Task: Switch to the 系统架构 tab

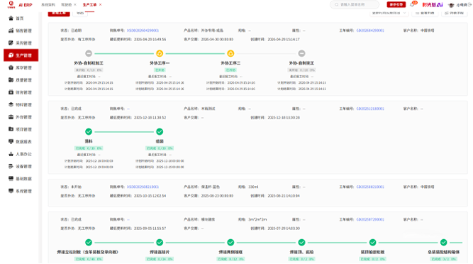Action: [48, 4]
